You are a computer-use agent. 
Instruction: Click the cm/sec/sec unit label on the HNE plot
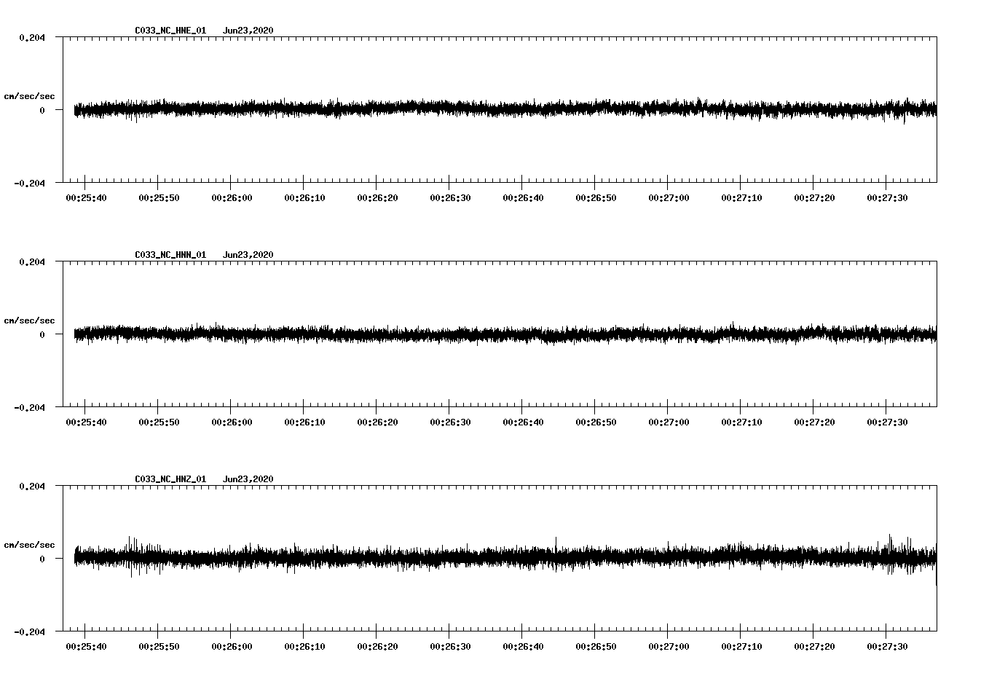coord(29,96)
